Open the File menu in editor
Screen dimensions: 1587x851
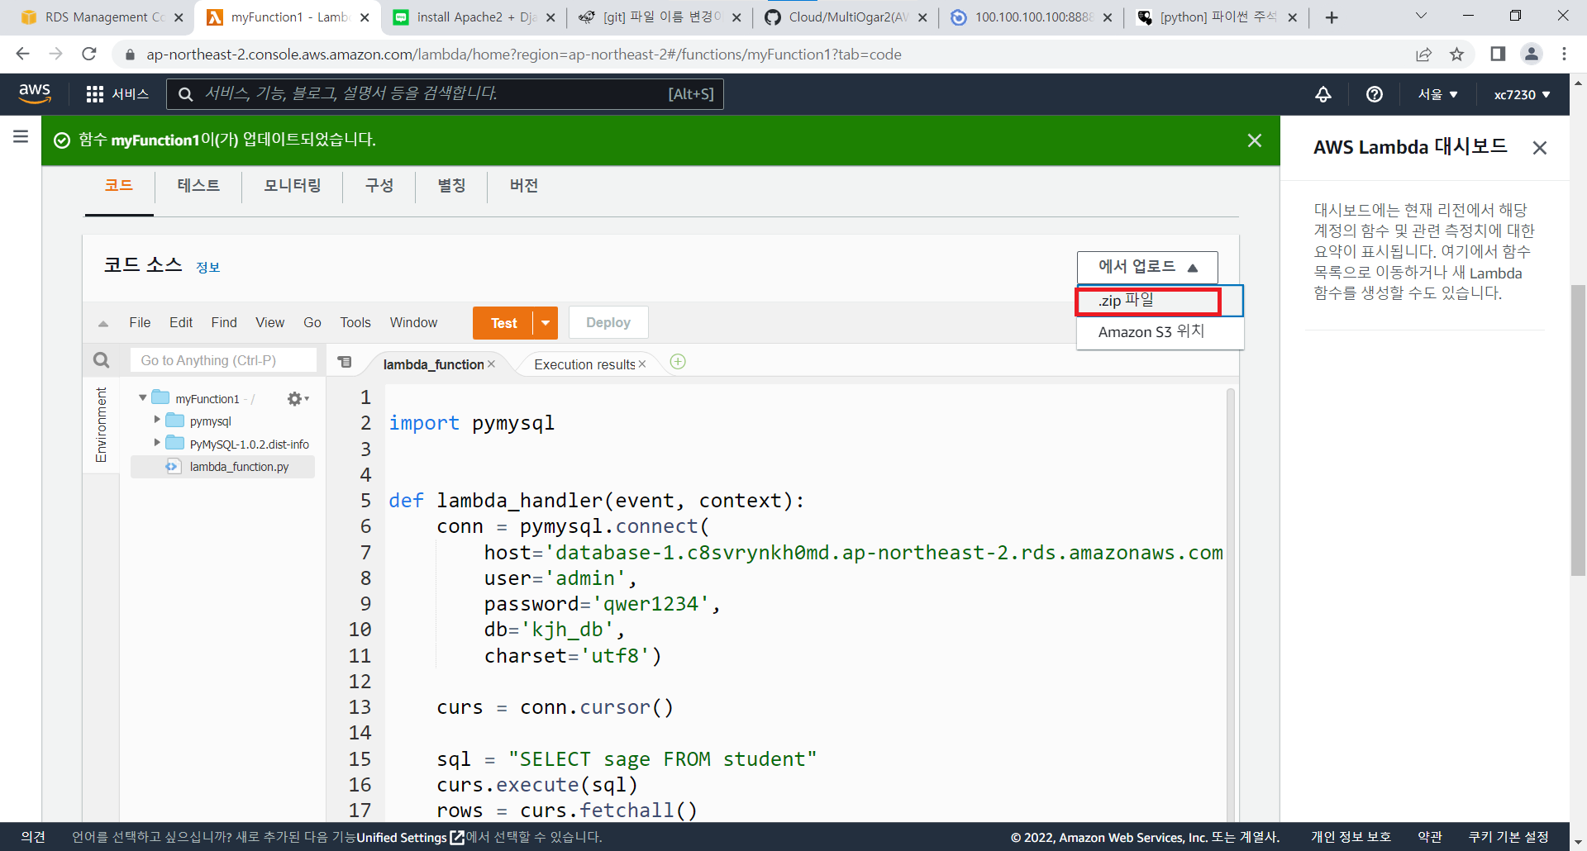(140, 323)
